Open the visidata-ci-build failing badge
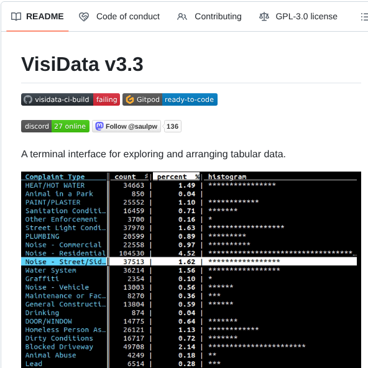Image resolution: width=368 pixels, height=368 pixels. (x=70, y=99)
